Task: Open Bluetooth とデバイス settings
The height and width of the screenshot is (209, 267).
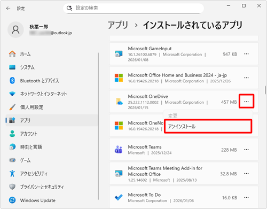Action: click(52, 81)
